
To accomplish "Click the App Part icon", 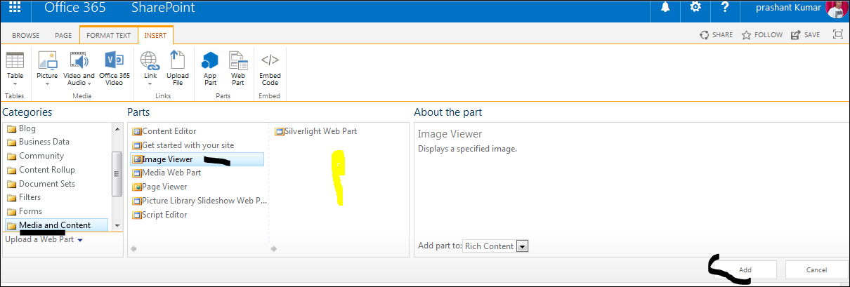I will pyautogui.click(x=210, y=60).
